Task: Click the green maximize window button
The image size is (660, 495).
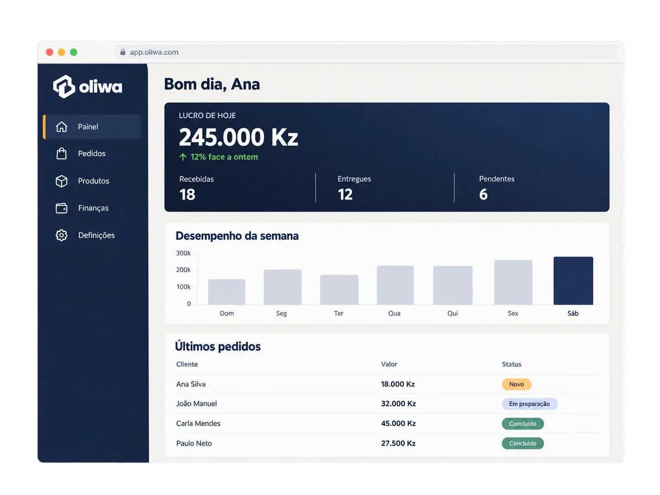Action: point(73,52)
